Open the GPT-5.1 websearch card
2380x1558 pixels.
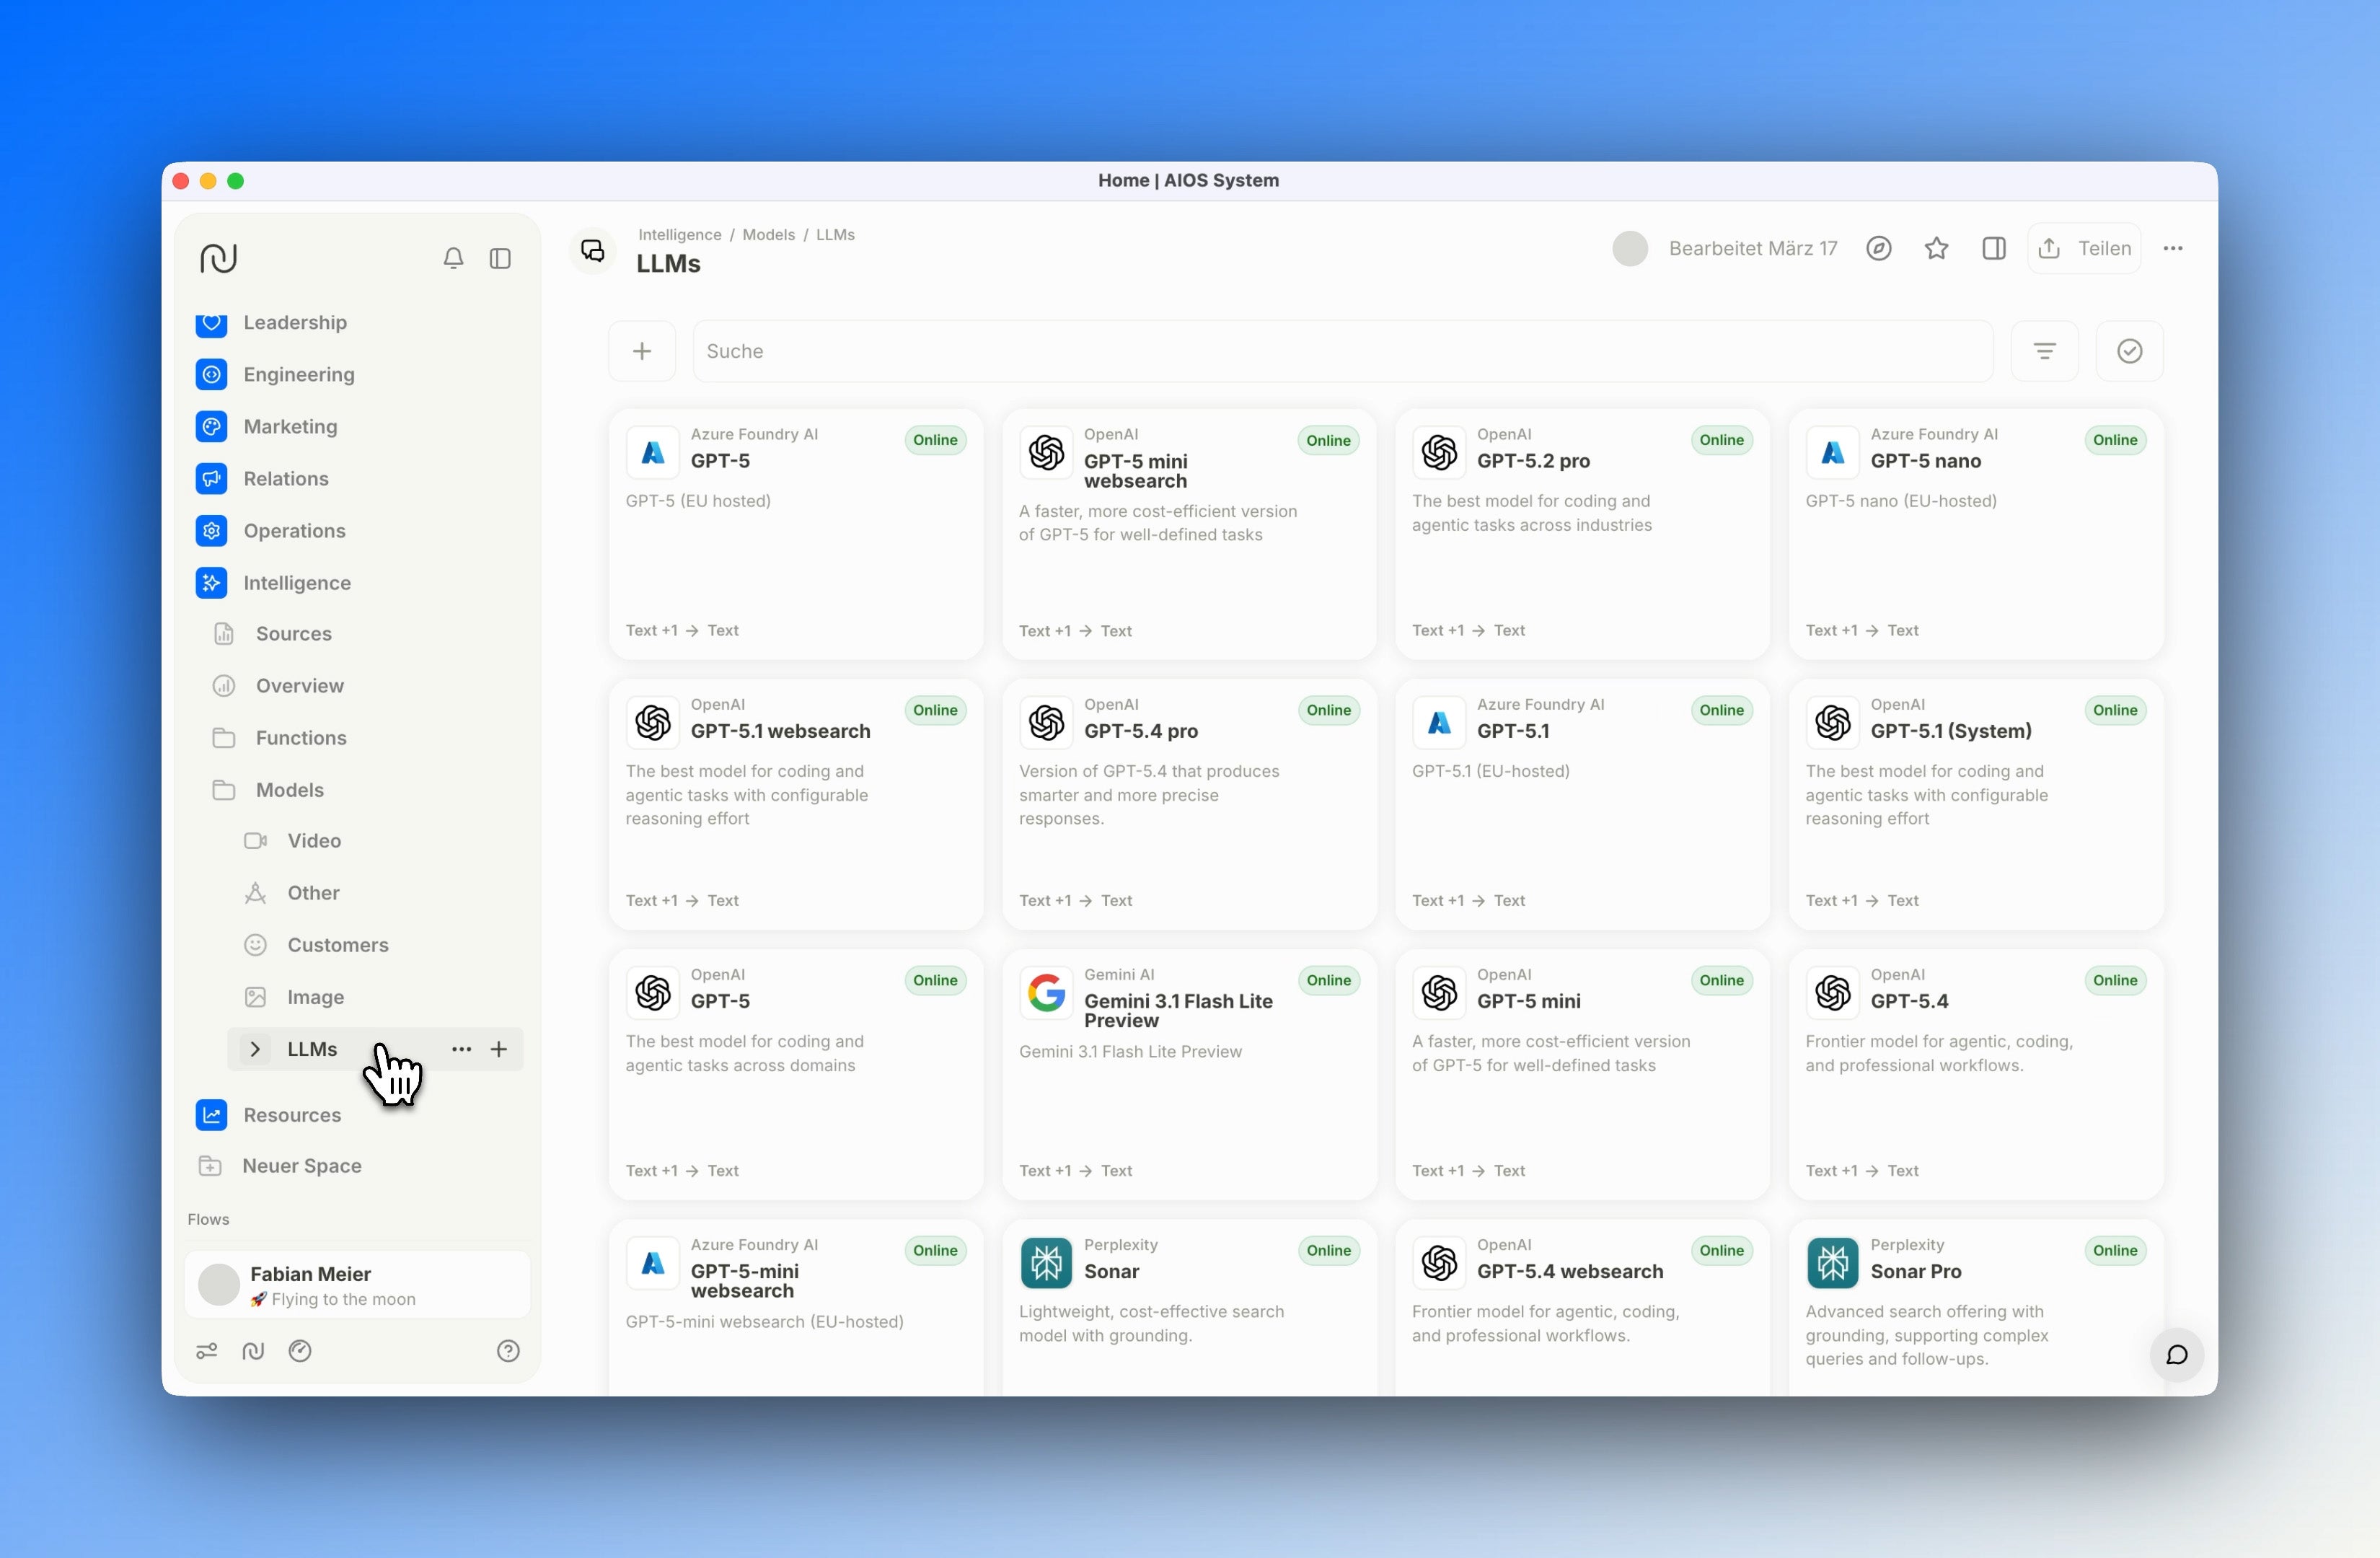pos(795,804)
